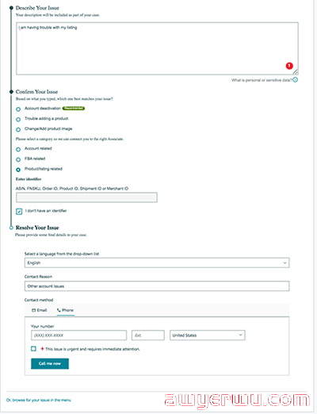Open browse for your issue in menu link
317x414 pixels.
point(39,400)
